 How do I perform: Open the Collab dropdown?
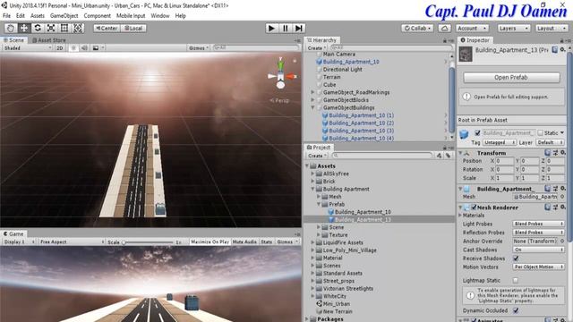[x=417, y=28]
